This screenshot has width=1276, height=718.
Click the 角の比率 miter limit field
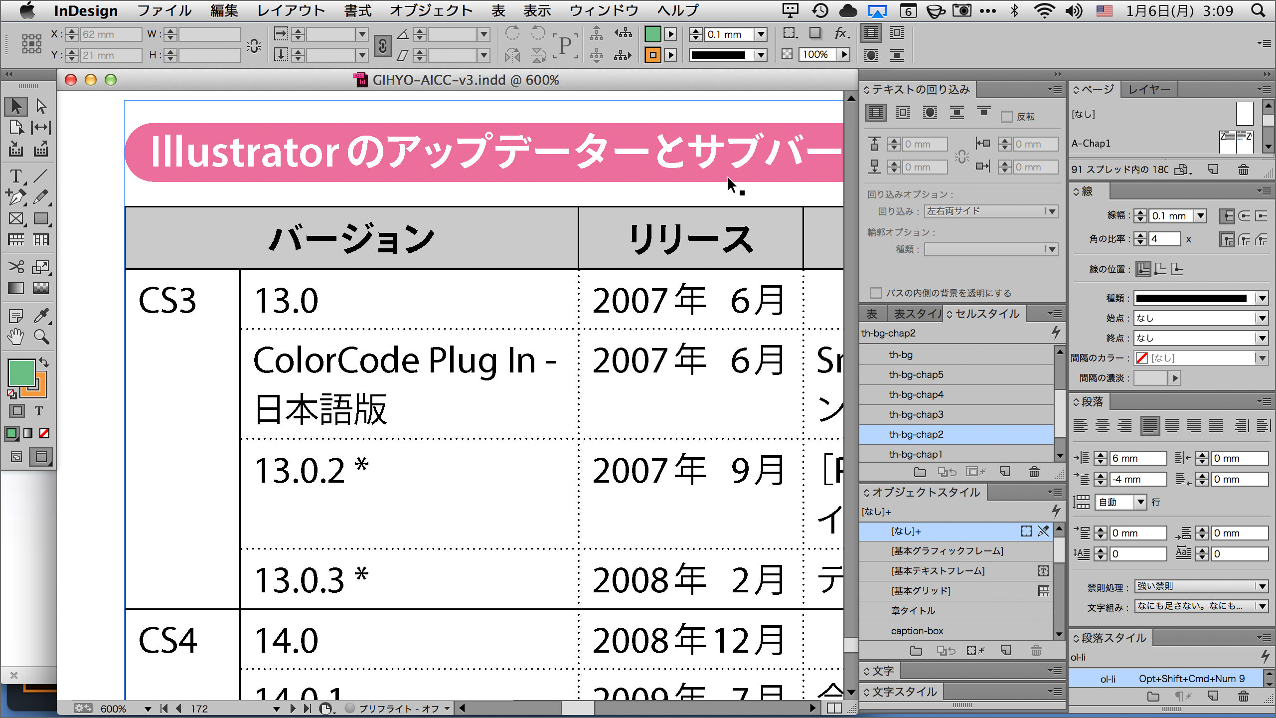(1164, 239)
